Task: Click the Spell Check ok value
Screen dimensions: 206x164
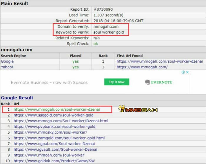Action: click(x=96, y=44)
